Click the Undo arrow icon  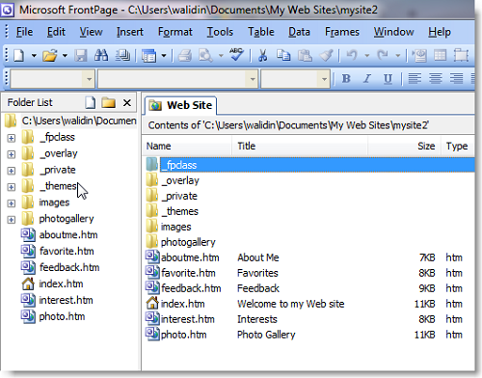352,56
